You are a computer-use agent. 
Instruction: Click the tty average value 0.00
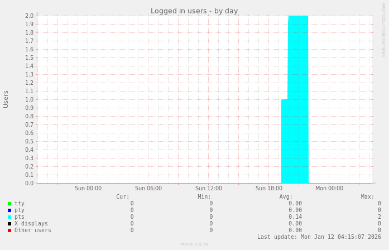point(295,204)
